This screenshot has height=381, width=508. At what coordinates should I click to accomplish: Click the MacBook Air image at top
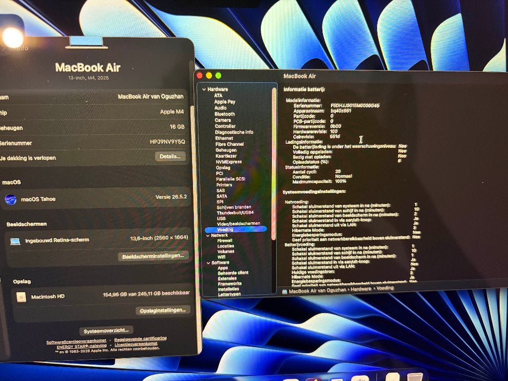point(86,43)
